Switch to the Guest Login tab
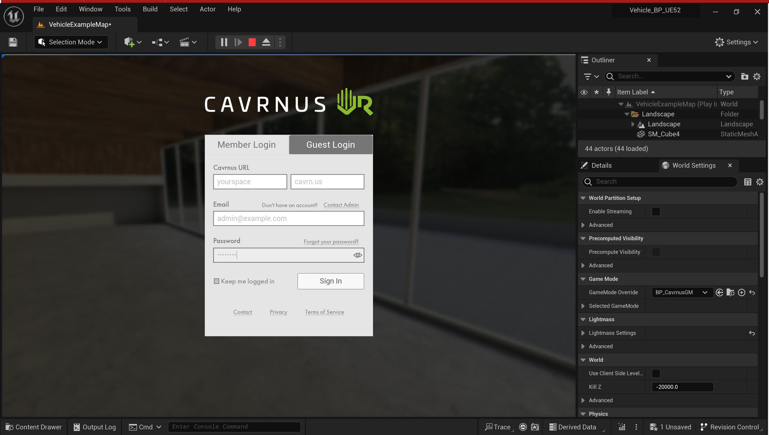 tap(331, 145)
